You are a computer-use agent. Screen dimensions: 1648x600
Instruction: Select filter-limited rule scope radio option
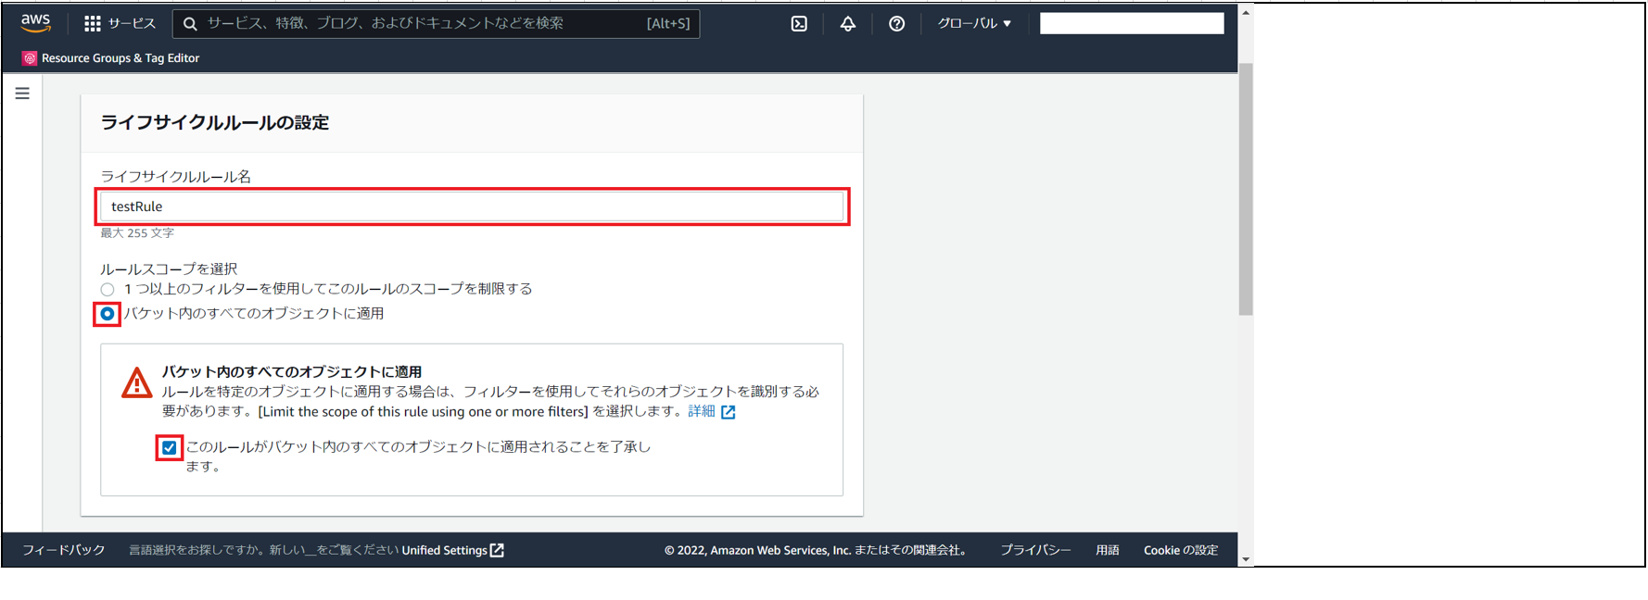coord(108,290)
